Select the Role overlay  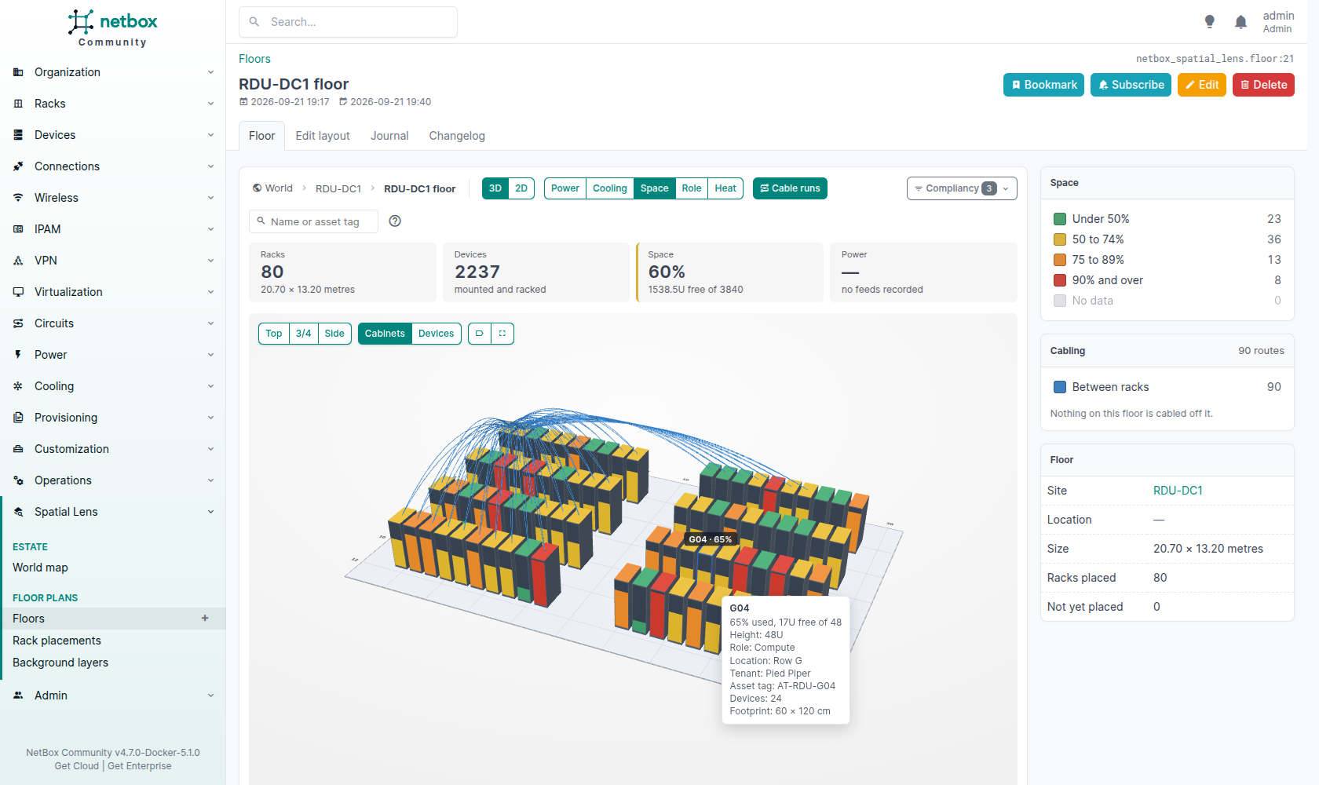[x=692, y=188]
